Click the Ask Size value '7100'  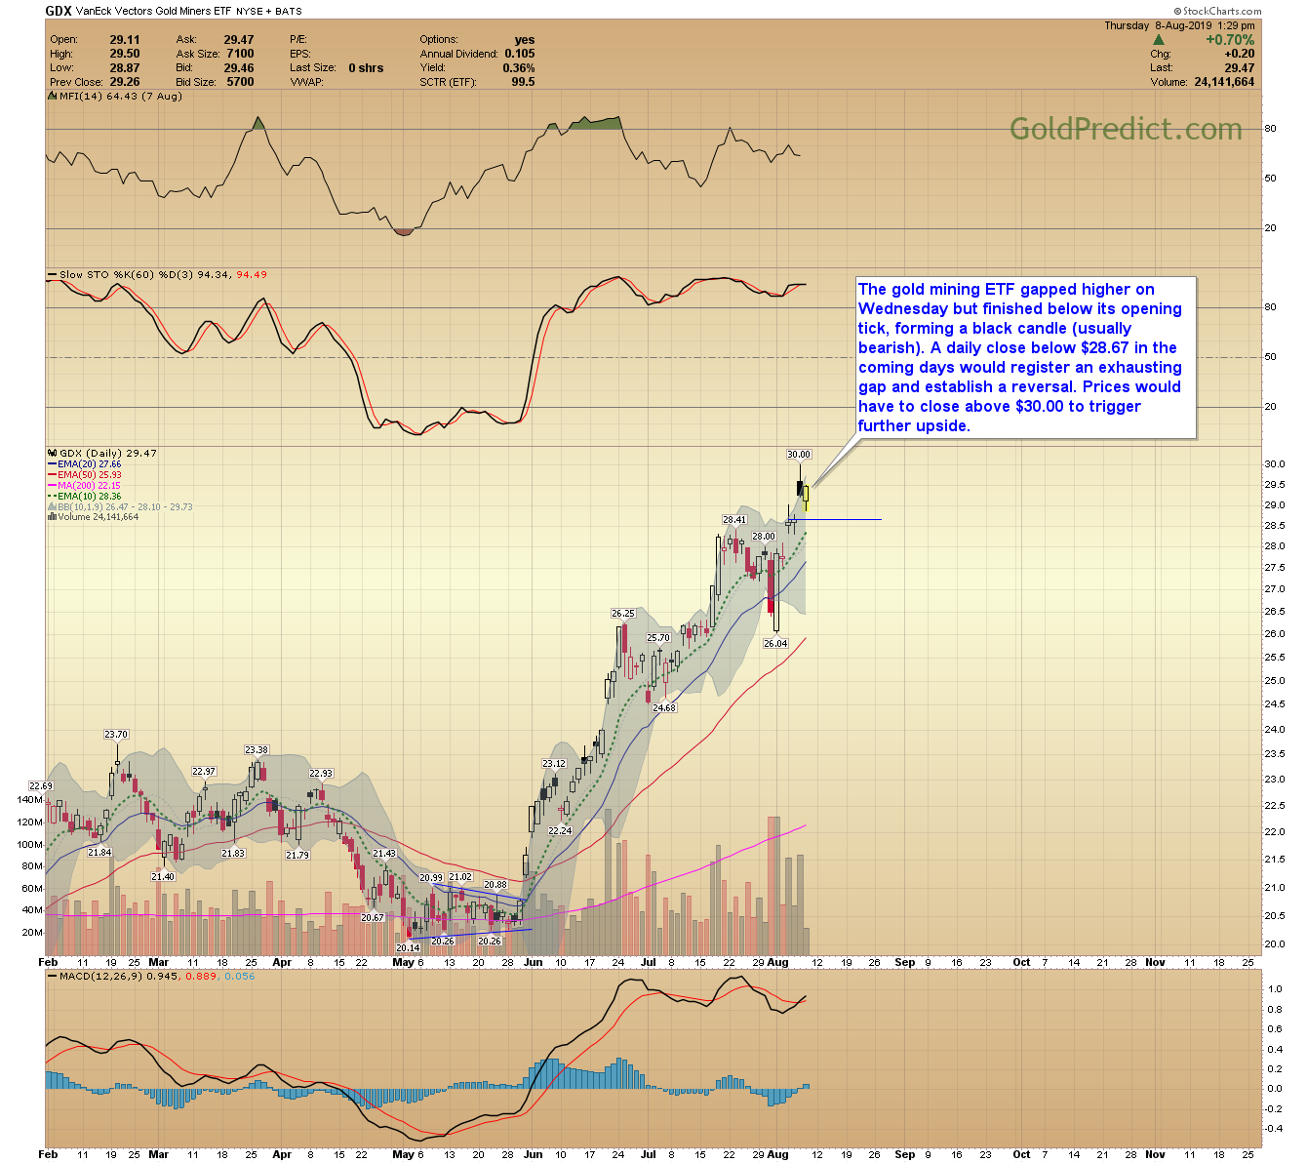point(240,54)
